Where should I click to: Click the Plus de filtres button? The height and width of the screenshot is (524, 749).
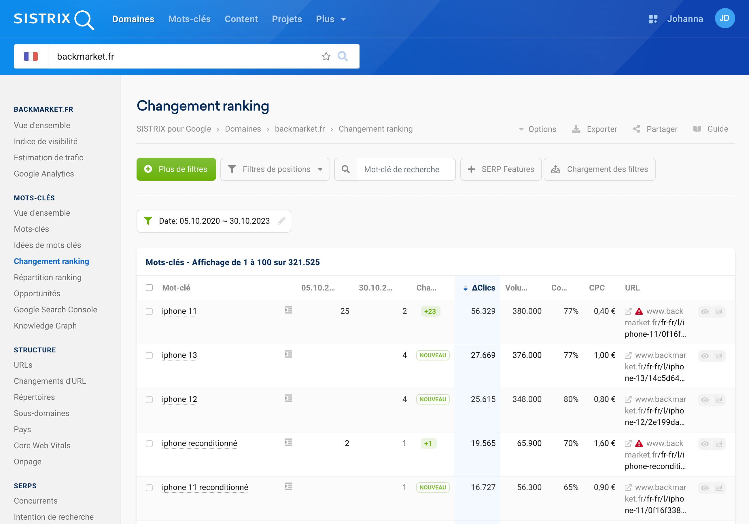[x=176, y=169]
